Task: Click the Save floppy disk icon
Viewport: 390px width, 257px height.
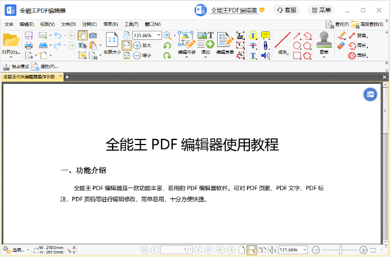Action: [29, 35]
